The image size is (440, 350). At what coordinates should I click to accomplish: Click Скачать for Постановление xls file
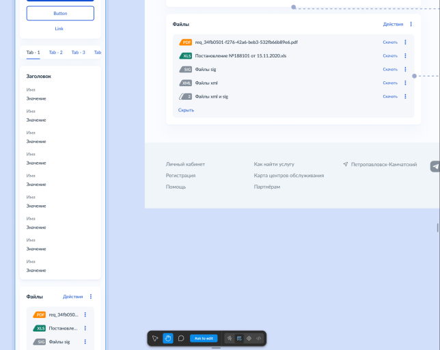(x=390, y=55)
